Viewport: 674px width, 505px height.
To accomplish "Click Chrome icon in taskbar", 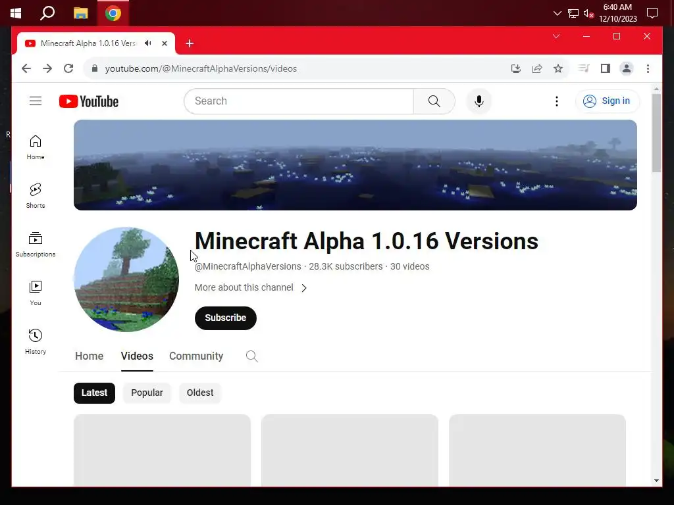I will (x=113, y=13).
